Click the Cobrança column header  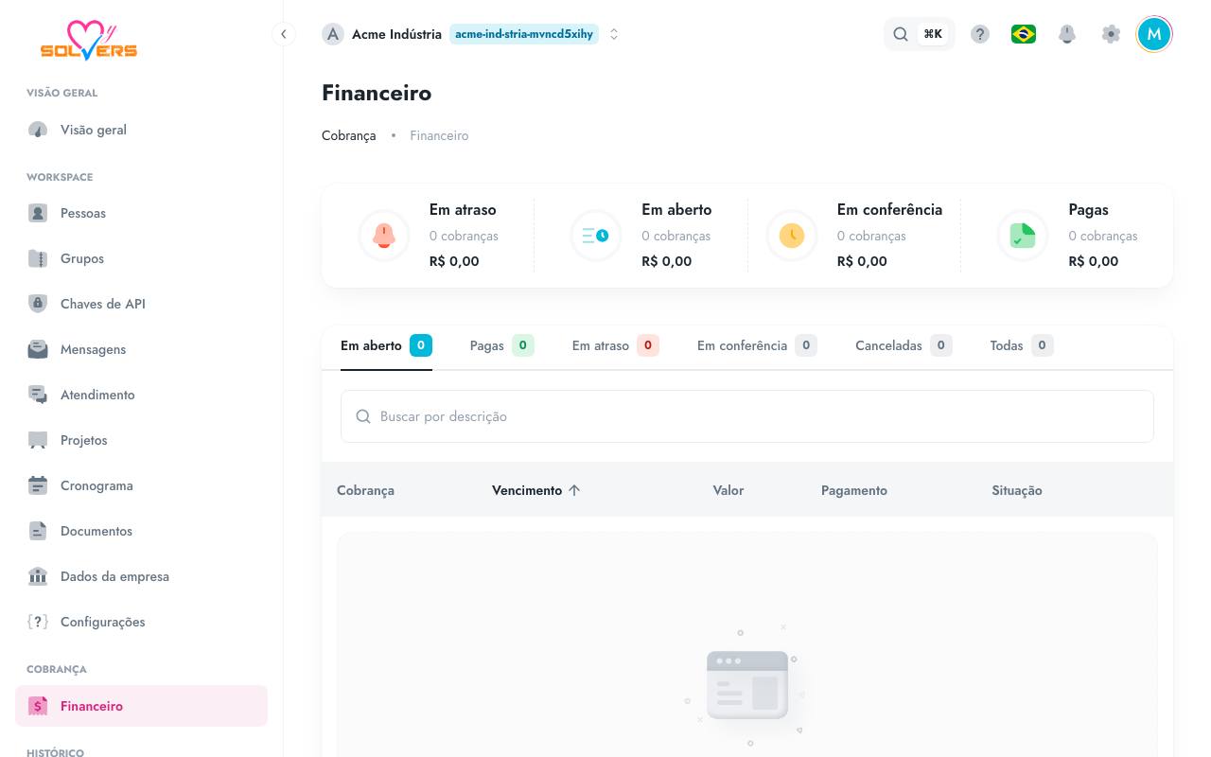pyautogui.click(x=365, y=490)
